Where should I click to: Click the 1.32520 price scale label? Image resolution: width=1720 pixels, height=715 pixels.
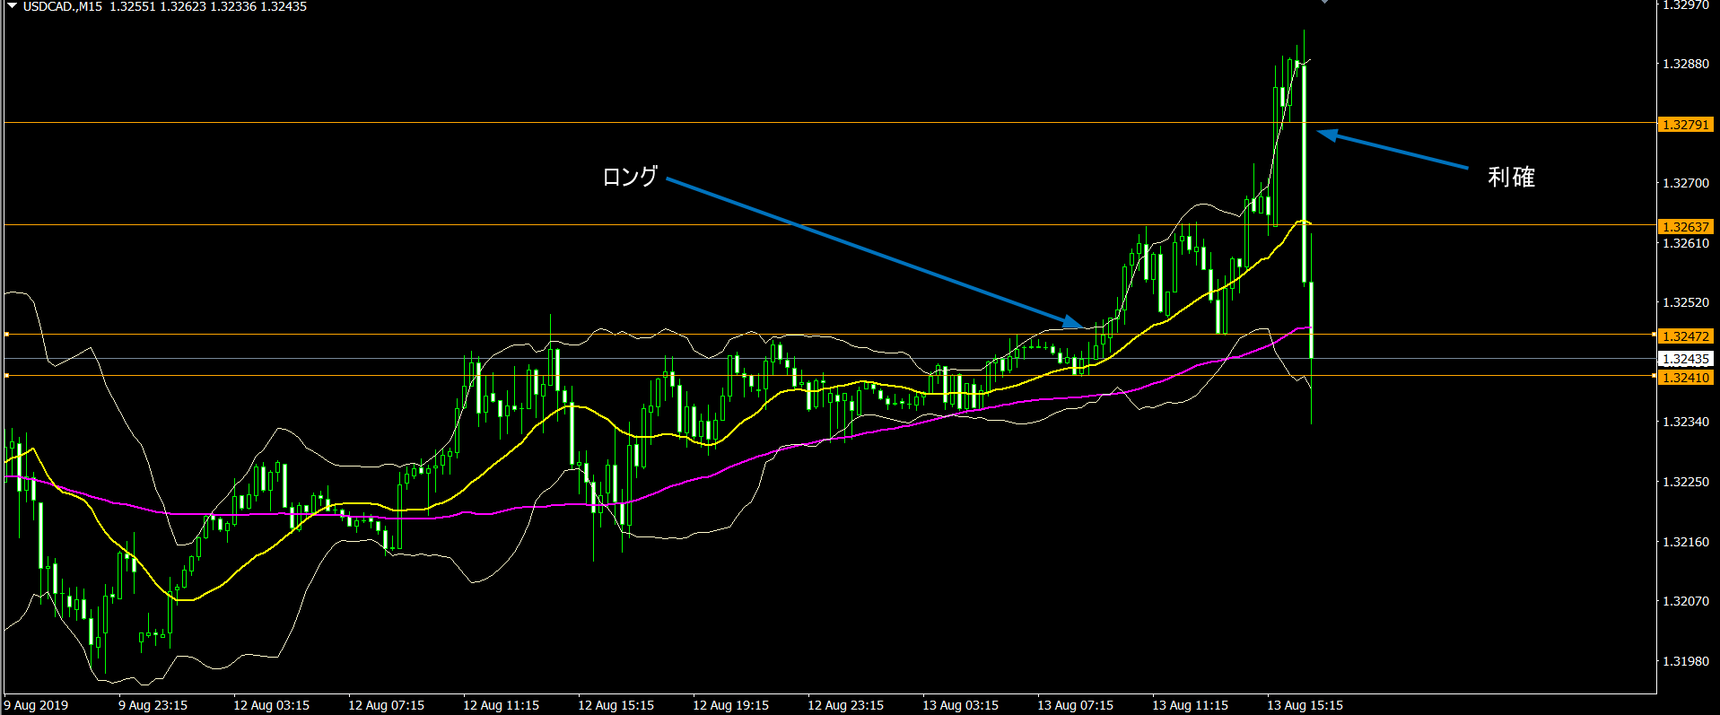click(1686, 302)
